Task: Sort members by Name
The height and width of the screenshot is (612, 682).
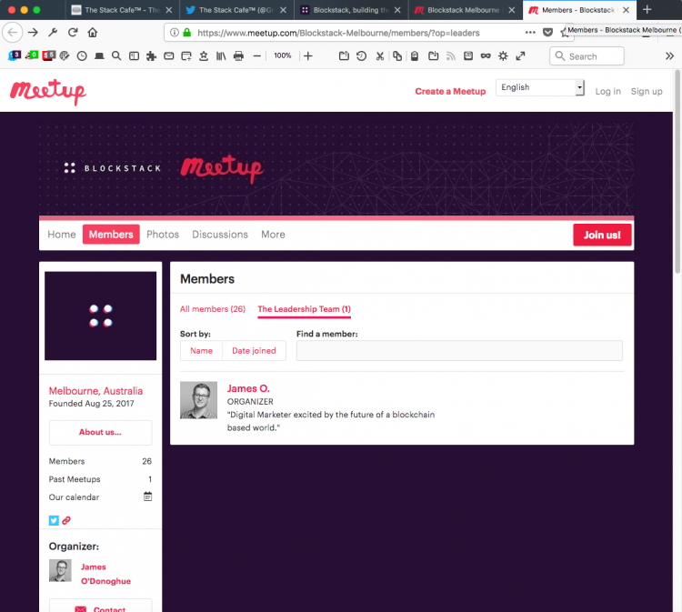Action: [201, 351]
